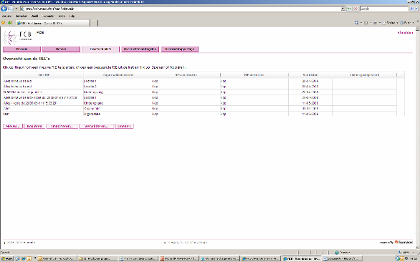Click the Importeren... button
Screen dimensions: 420x262
62,126
